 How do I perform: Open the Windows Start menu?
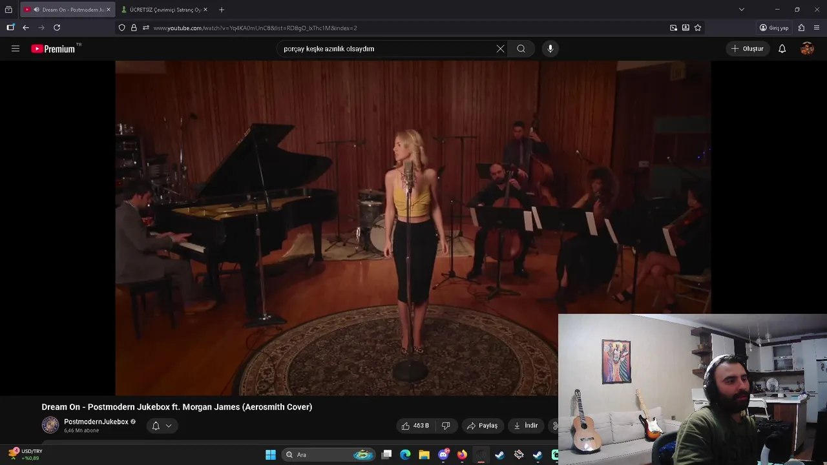click(x=271, y=455)
